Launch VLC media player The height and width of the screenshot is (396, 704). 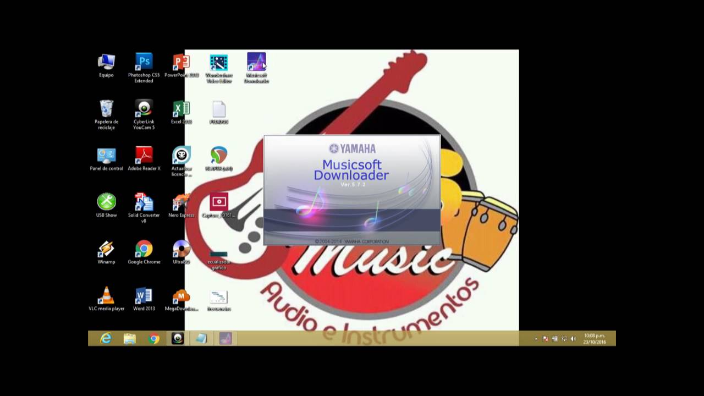[x=106, y=299]
